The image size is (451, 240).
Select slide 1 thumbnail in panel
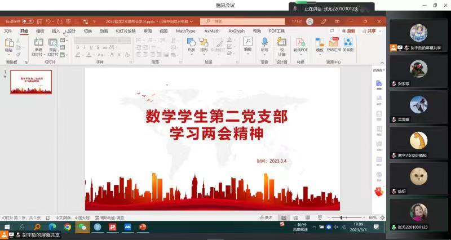click(x=31, y=82)
